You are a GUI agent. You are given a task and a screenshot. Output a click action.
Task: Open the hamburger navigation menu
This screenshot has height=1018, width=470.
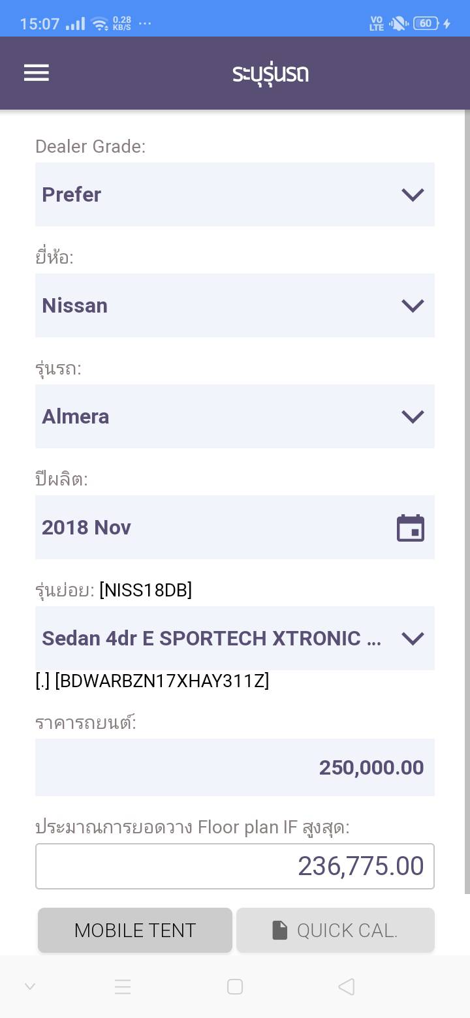pyautogui.click(x=37, y=72)
